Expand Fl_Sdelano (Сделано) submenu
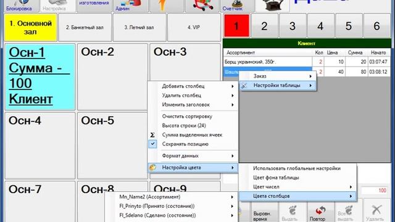Screen dimensions: 395x222 [172, 215]
